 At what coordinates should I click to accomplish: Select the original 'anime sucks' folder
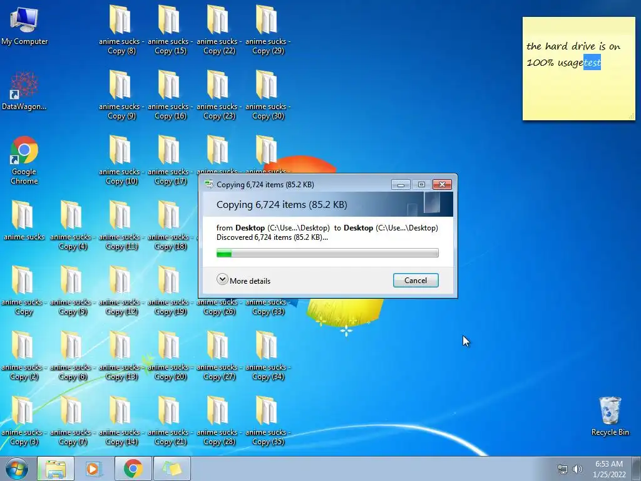[24, 220]
